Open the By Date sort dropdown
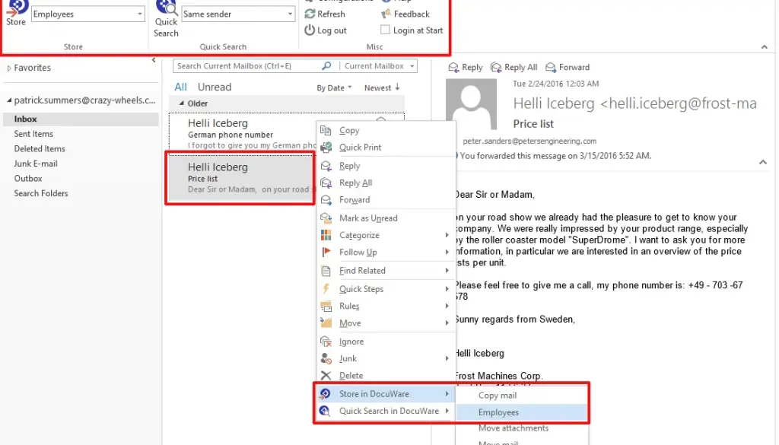The height and width of the screenshot is (445, 779). pos(334,88)
